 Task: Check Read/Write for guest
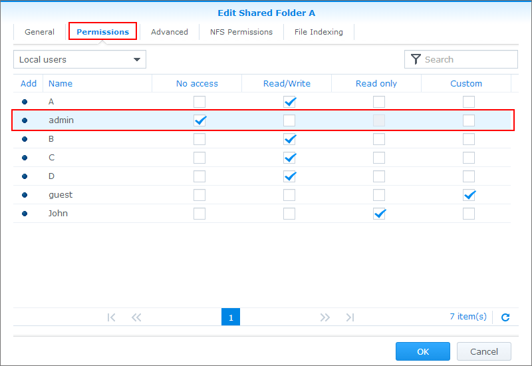(x=289, y=195)
